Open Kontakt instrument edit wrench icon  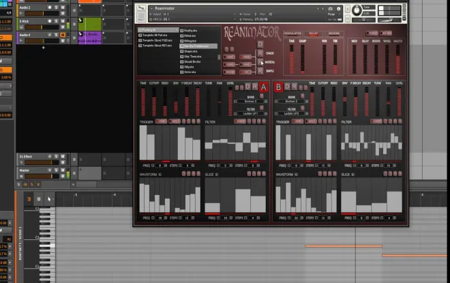click(x=141, y=8)
